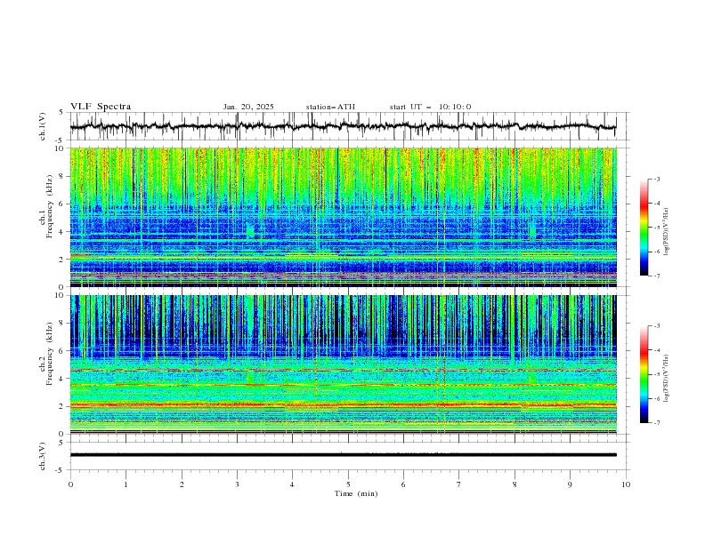
Task: Click the lower color bar for ch.2 PSD
Action: (x=644, y=374)
